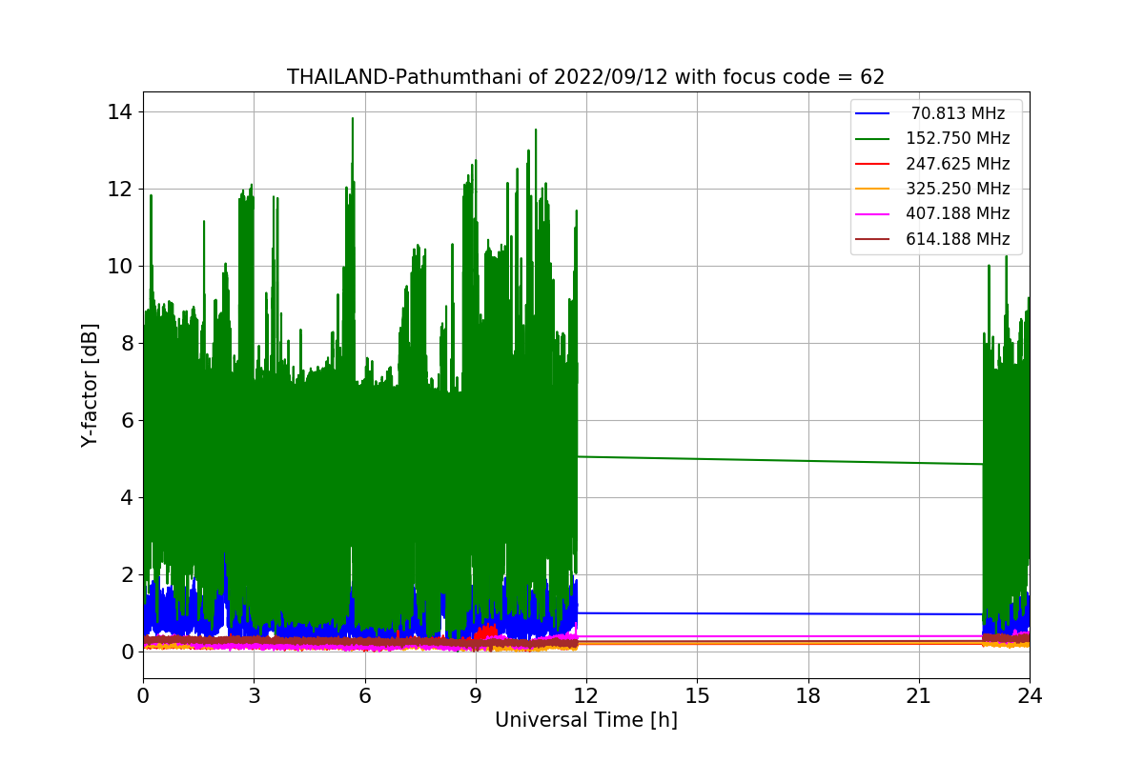Select the 247.625 MHz legend label
This screenshot has width=1144, height=762.
pyautogui.click(x=958, y=164)
